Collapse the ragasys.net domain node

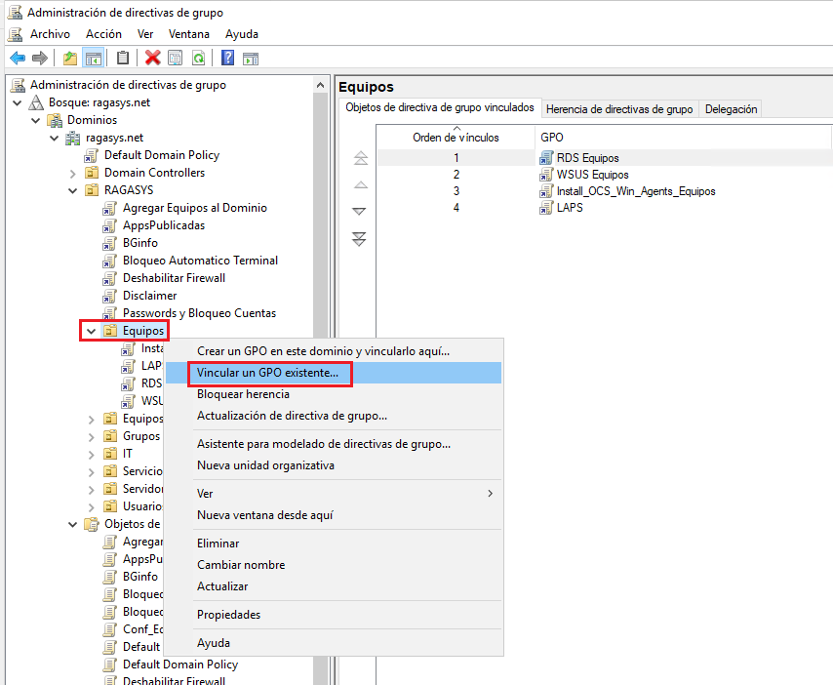pos(56,137)
